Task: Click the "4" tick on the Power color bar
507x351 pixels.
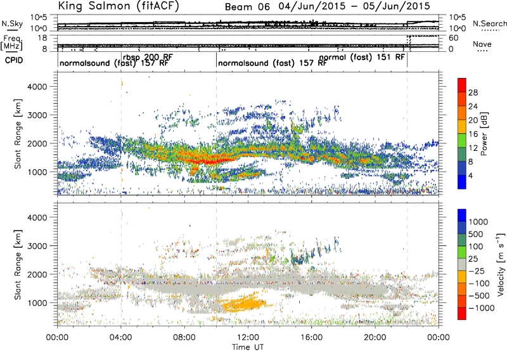Action: coord(471,176)
